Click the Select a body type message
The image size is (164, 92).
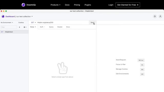62,77
